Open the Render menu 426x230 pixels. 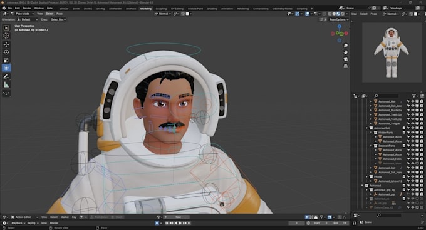click(x=27, y=8)
